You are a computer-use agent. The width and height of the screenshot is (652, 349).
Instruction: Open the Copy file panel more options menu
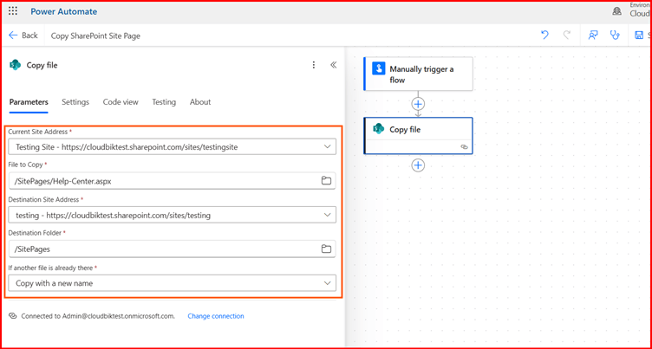(x=314, y=65)
